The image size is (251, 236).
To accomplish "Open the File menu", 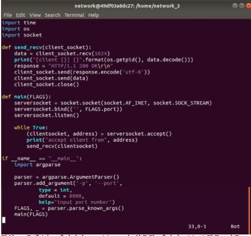I will click(x=8, y=15).
